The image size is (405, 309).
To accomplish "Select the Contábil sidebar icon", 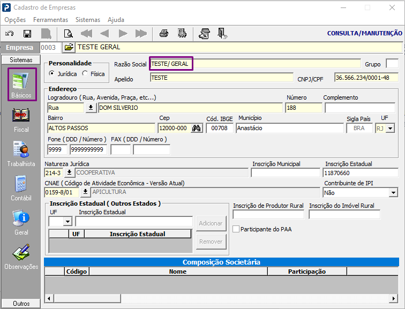I will pyautogui.click(x=21, y=188).
